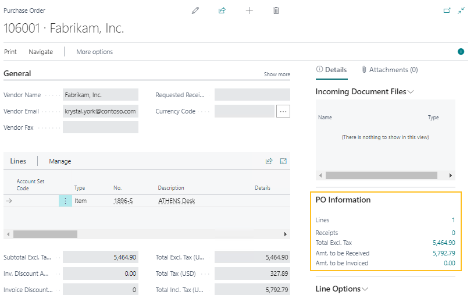This screenshot has height=295, width=474.
Task: Click the pencil edit icon
Action: click(x=195, y=10)
